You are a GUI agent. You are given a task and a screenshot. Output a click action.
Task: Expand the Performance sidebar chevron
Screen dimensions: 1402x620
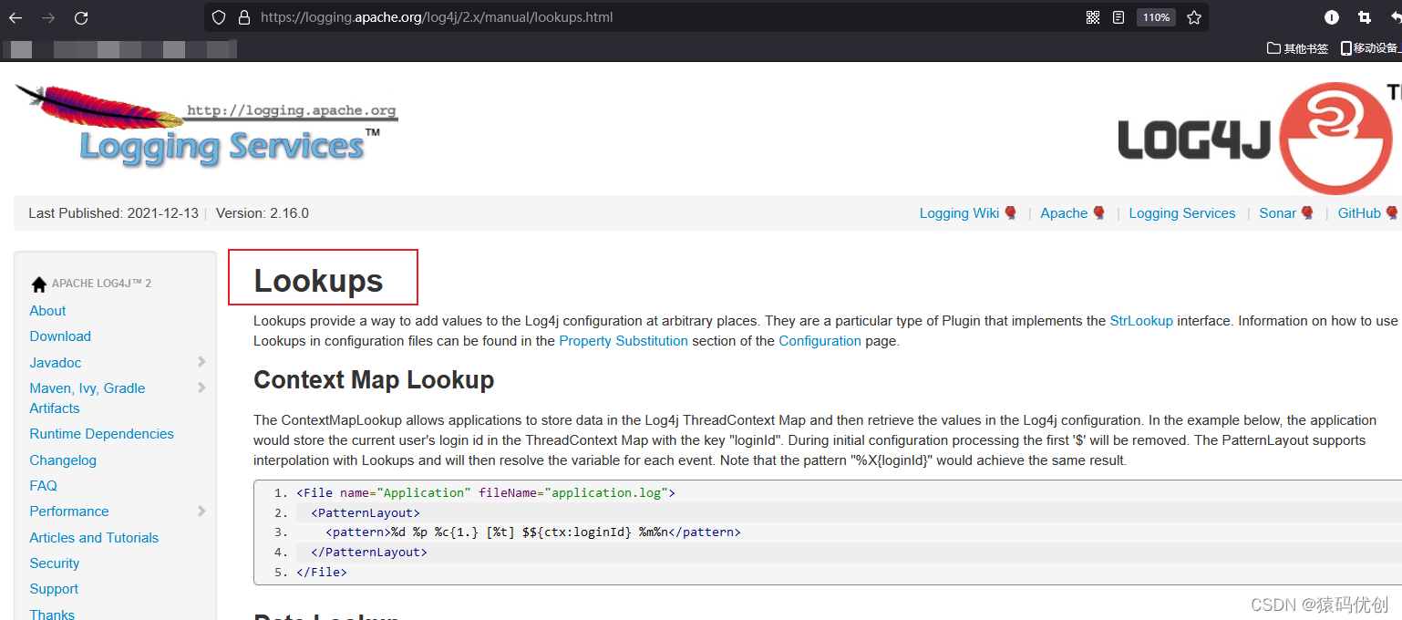[201, 511]
